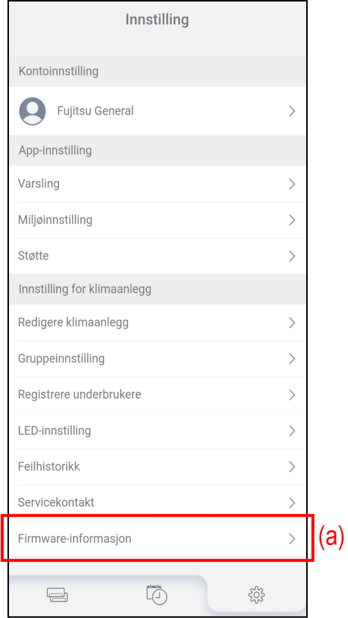Open Gruppeinnstilling settings
The width and height of the screenshot is (348, 618).
(61, 359)
